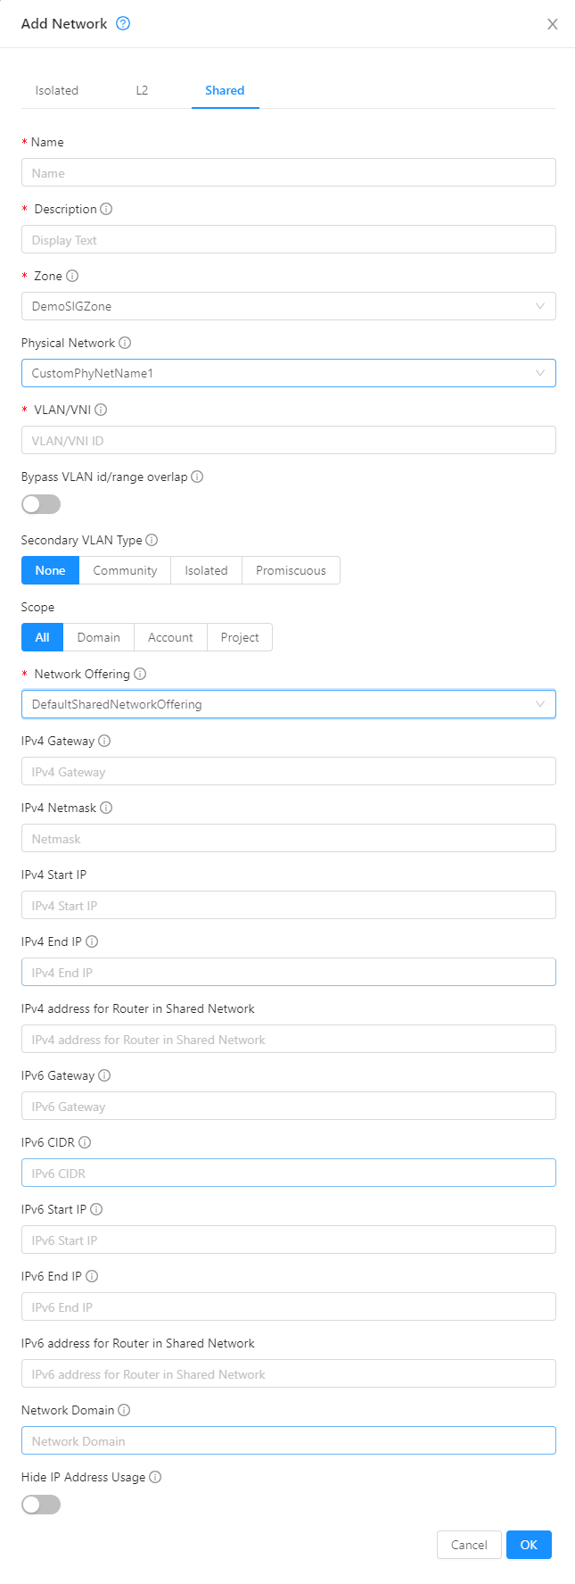Focus the IPv6 CIDR field
Screen dimensions: 575x1584
click(x=289, y=1173)
